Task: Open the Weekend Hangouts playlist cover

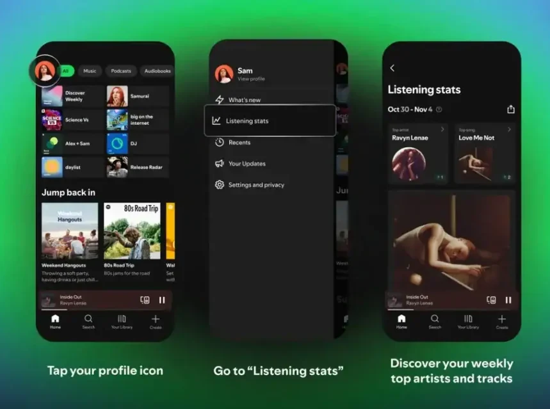Action: 70,231
